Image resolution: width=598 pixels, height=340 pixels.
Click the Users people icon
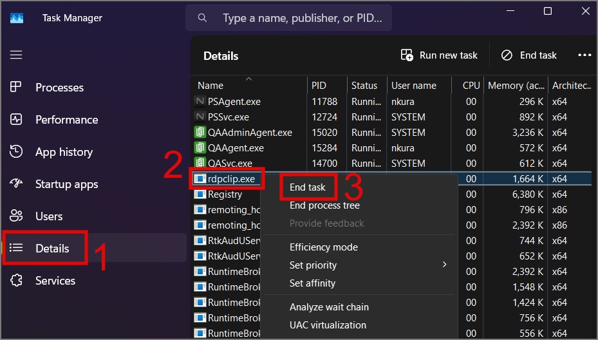pyautogui.click(x=16, y=216)
